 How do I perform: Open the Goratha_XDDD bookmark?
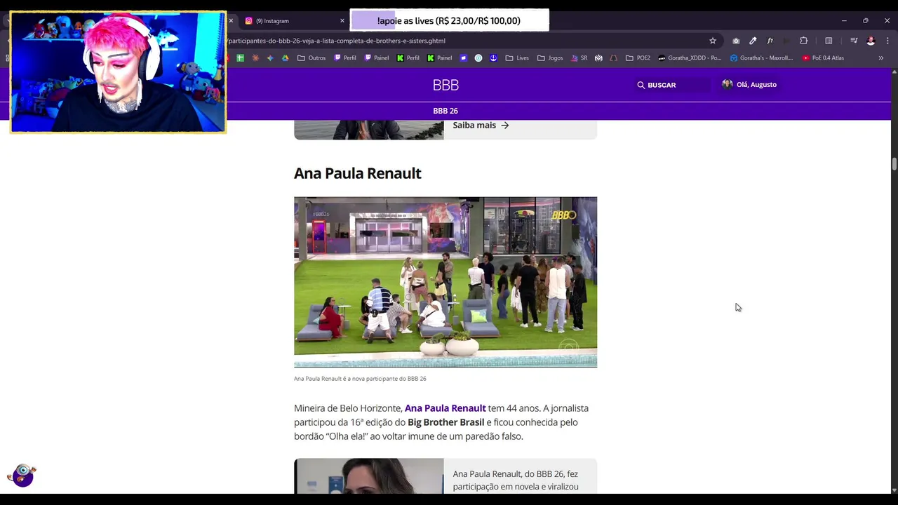click(690, 58)
